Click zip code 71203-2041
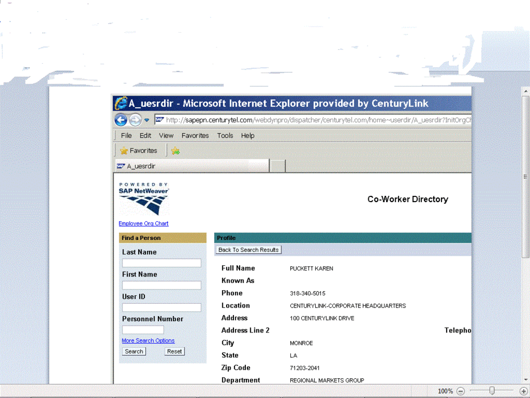This screenshot has width=530, height=398. point(304,368)
